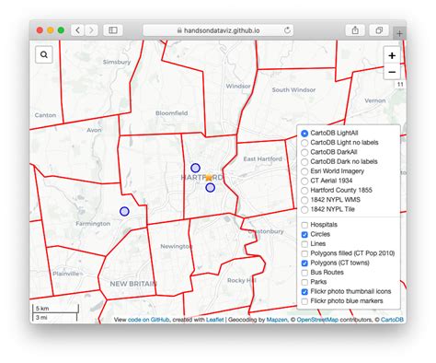Open the Leaflet attribution link
Viewport: 436px width, 363px height.
pyautogui.click(x=214, y=320)
